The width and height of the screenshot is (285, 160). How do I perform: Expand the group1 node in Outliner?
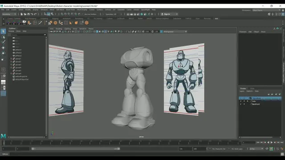pos(11,59)
